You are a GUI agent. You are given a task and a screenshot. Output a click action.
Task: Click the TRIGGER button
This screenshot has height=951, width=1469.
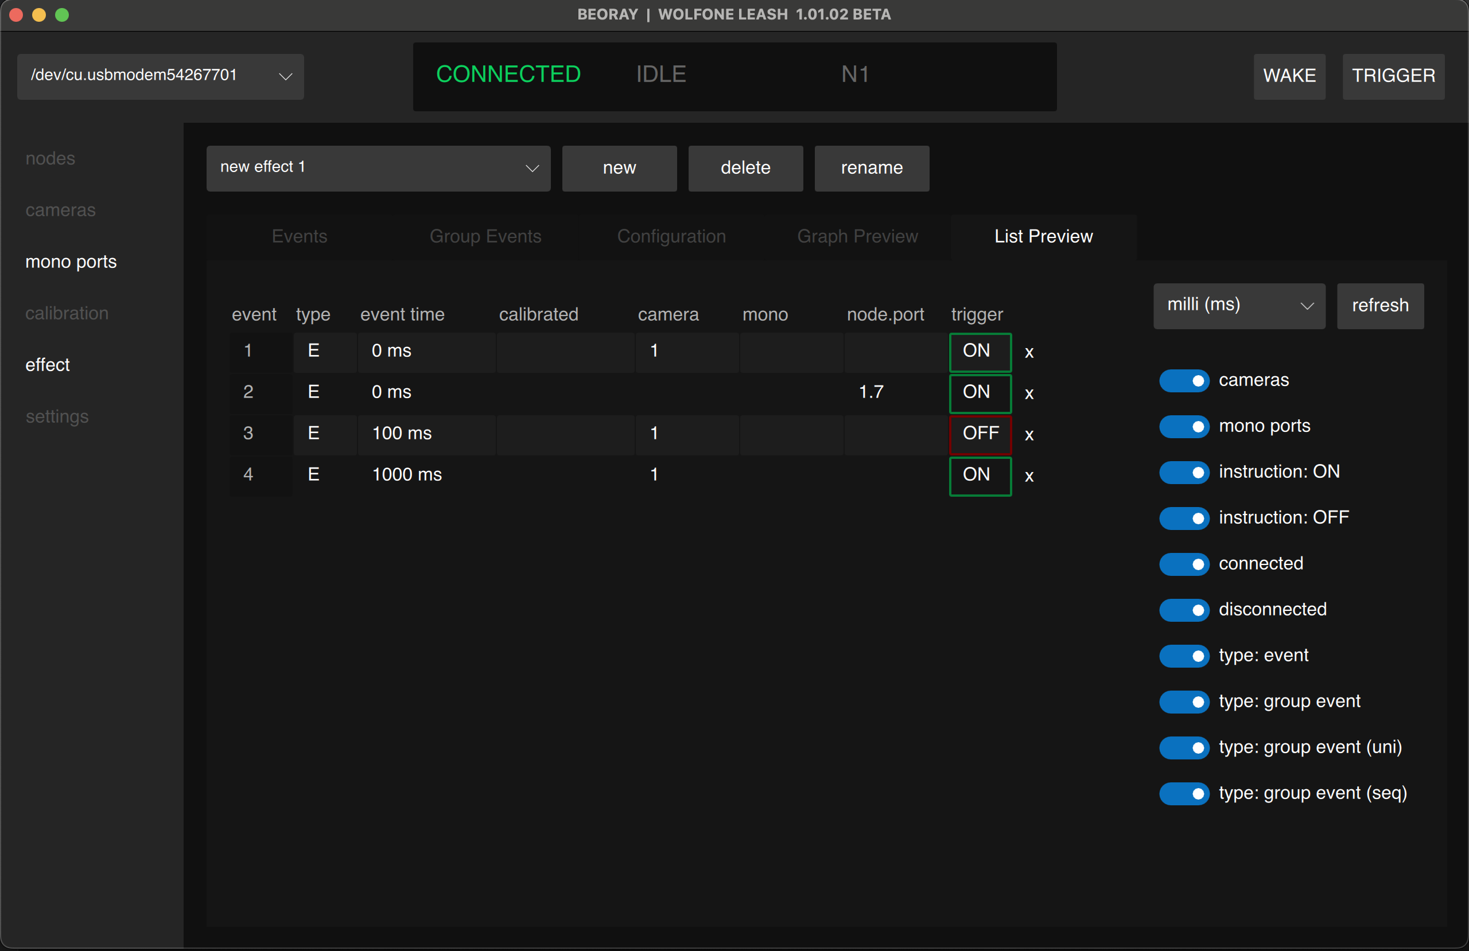pos(1393,76)
